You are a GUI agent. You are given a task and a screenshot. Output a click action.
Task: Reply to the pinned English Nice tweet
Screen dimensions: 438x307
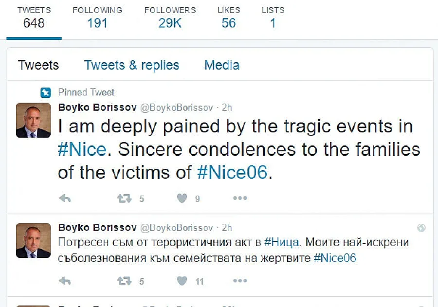65,199
